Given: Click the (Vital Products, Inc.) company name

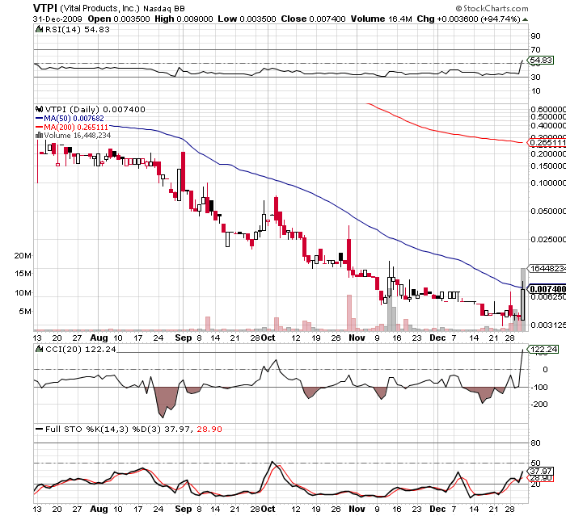Looking at the screenshot, I should (x=100, y=8).
